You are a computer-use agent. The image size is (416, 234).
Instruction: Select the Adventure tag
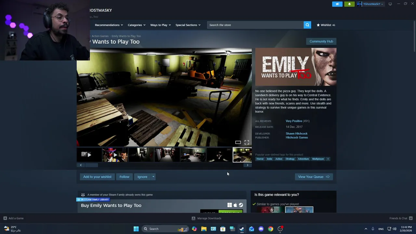303,159
